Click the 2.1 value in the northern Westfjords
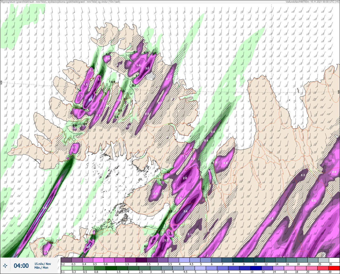 pyautogui.click(x=100, y=79)
